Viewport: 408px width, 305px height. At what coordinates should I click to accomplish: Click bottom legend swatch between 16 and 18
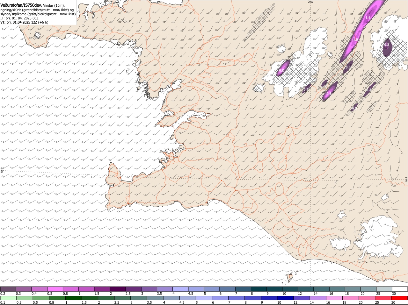335,298
